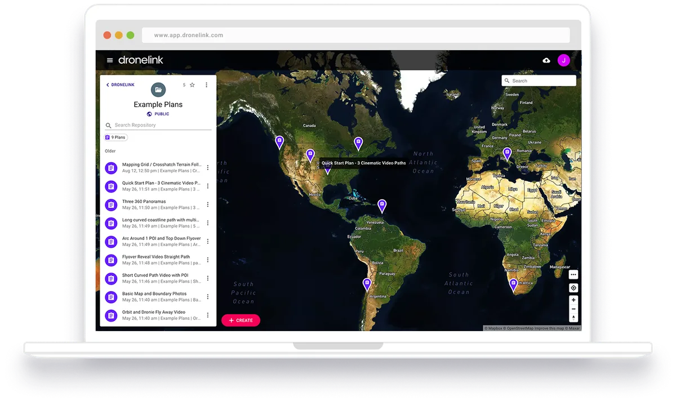Zoom in on the map
The image size is (676, 401).
[573, 300]
